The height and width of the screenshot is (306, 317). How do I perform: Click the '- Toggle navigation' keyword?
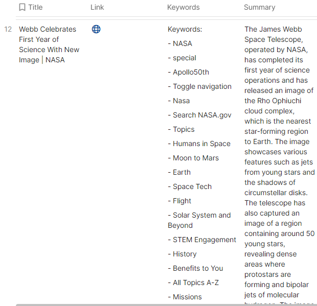click(x=199, y=86)
